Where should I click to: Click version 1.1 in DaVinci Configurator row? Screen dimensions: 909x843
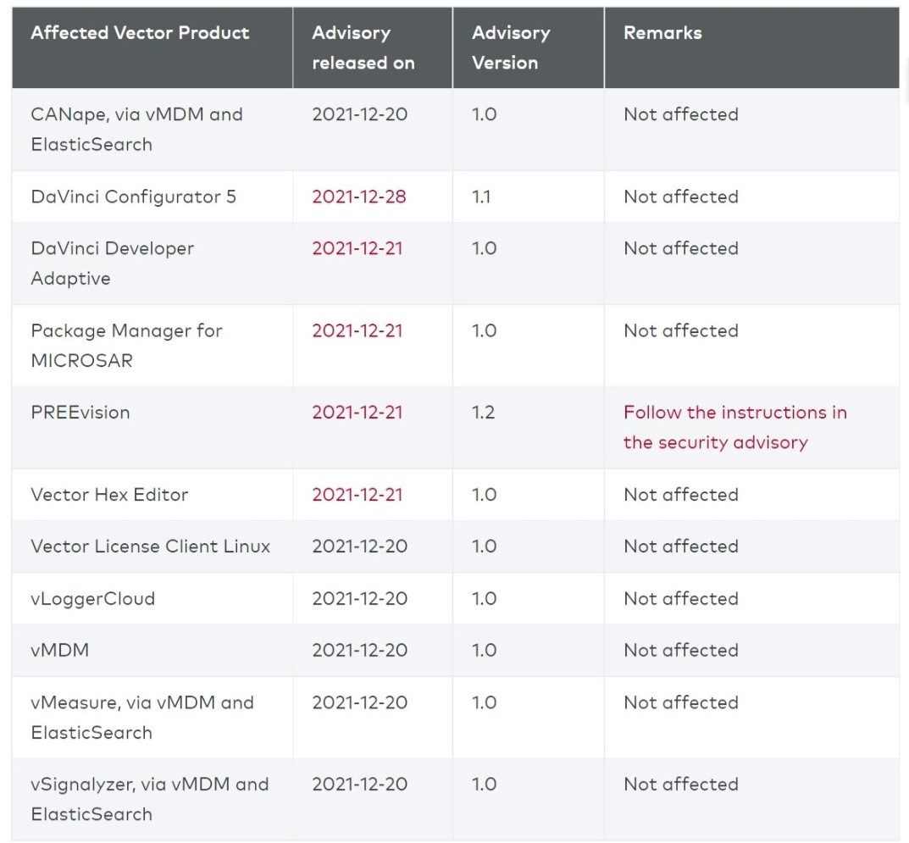tap(481, 197)
